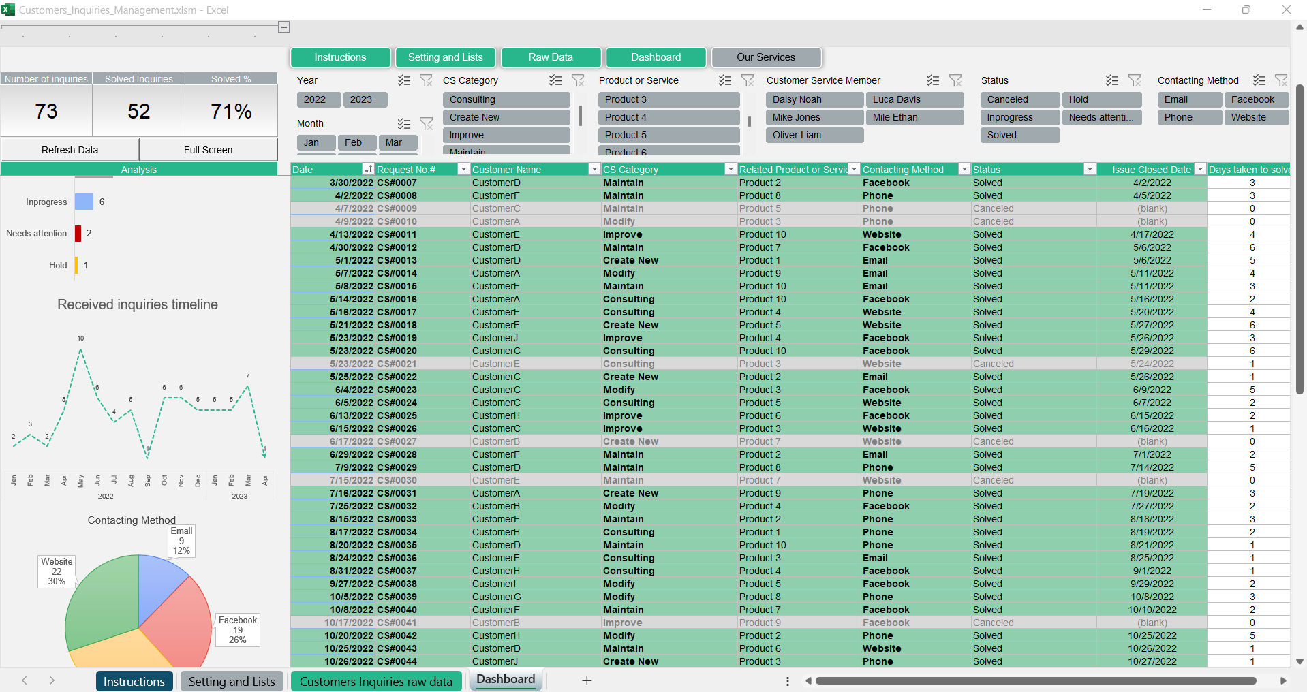This screenshot has height=692, width=1307.
Task: Clear filter icon on Contacting Method slicer
Action: click(x=1281, y=80)
